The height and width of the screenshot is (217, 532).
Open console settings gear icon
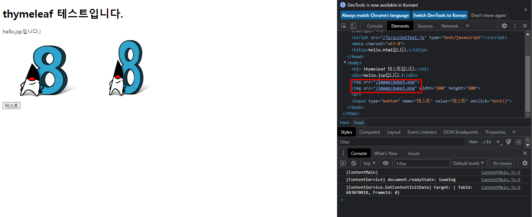[x=525, y=163]
